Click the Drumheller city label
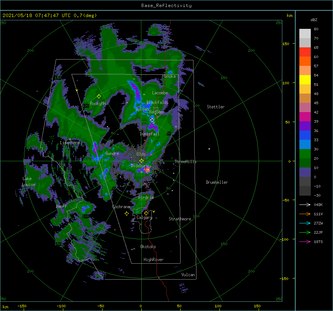This screenshot has height=311, width=333. pyautogui.click(x=217, y=182)
